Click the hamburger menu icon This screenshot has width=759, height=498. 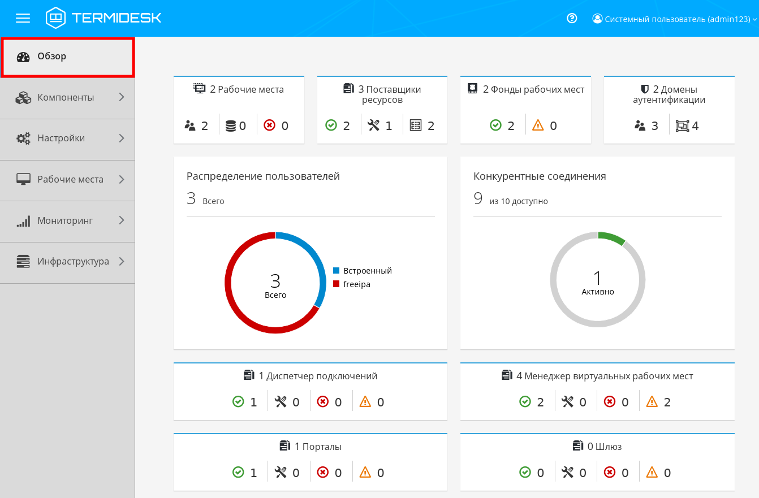[x=23, y=18]
